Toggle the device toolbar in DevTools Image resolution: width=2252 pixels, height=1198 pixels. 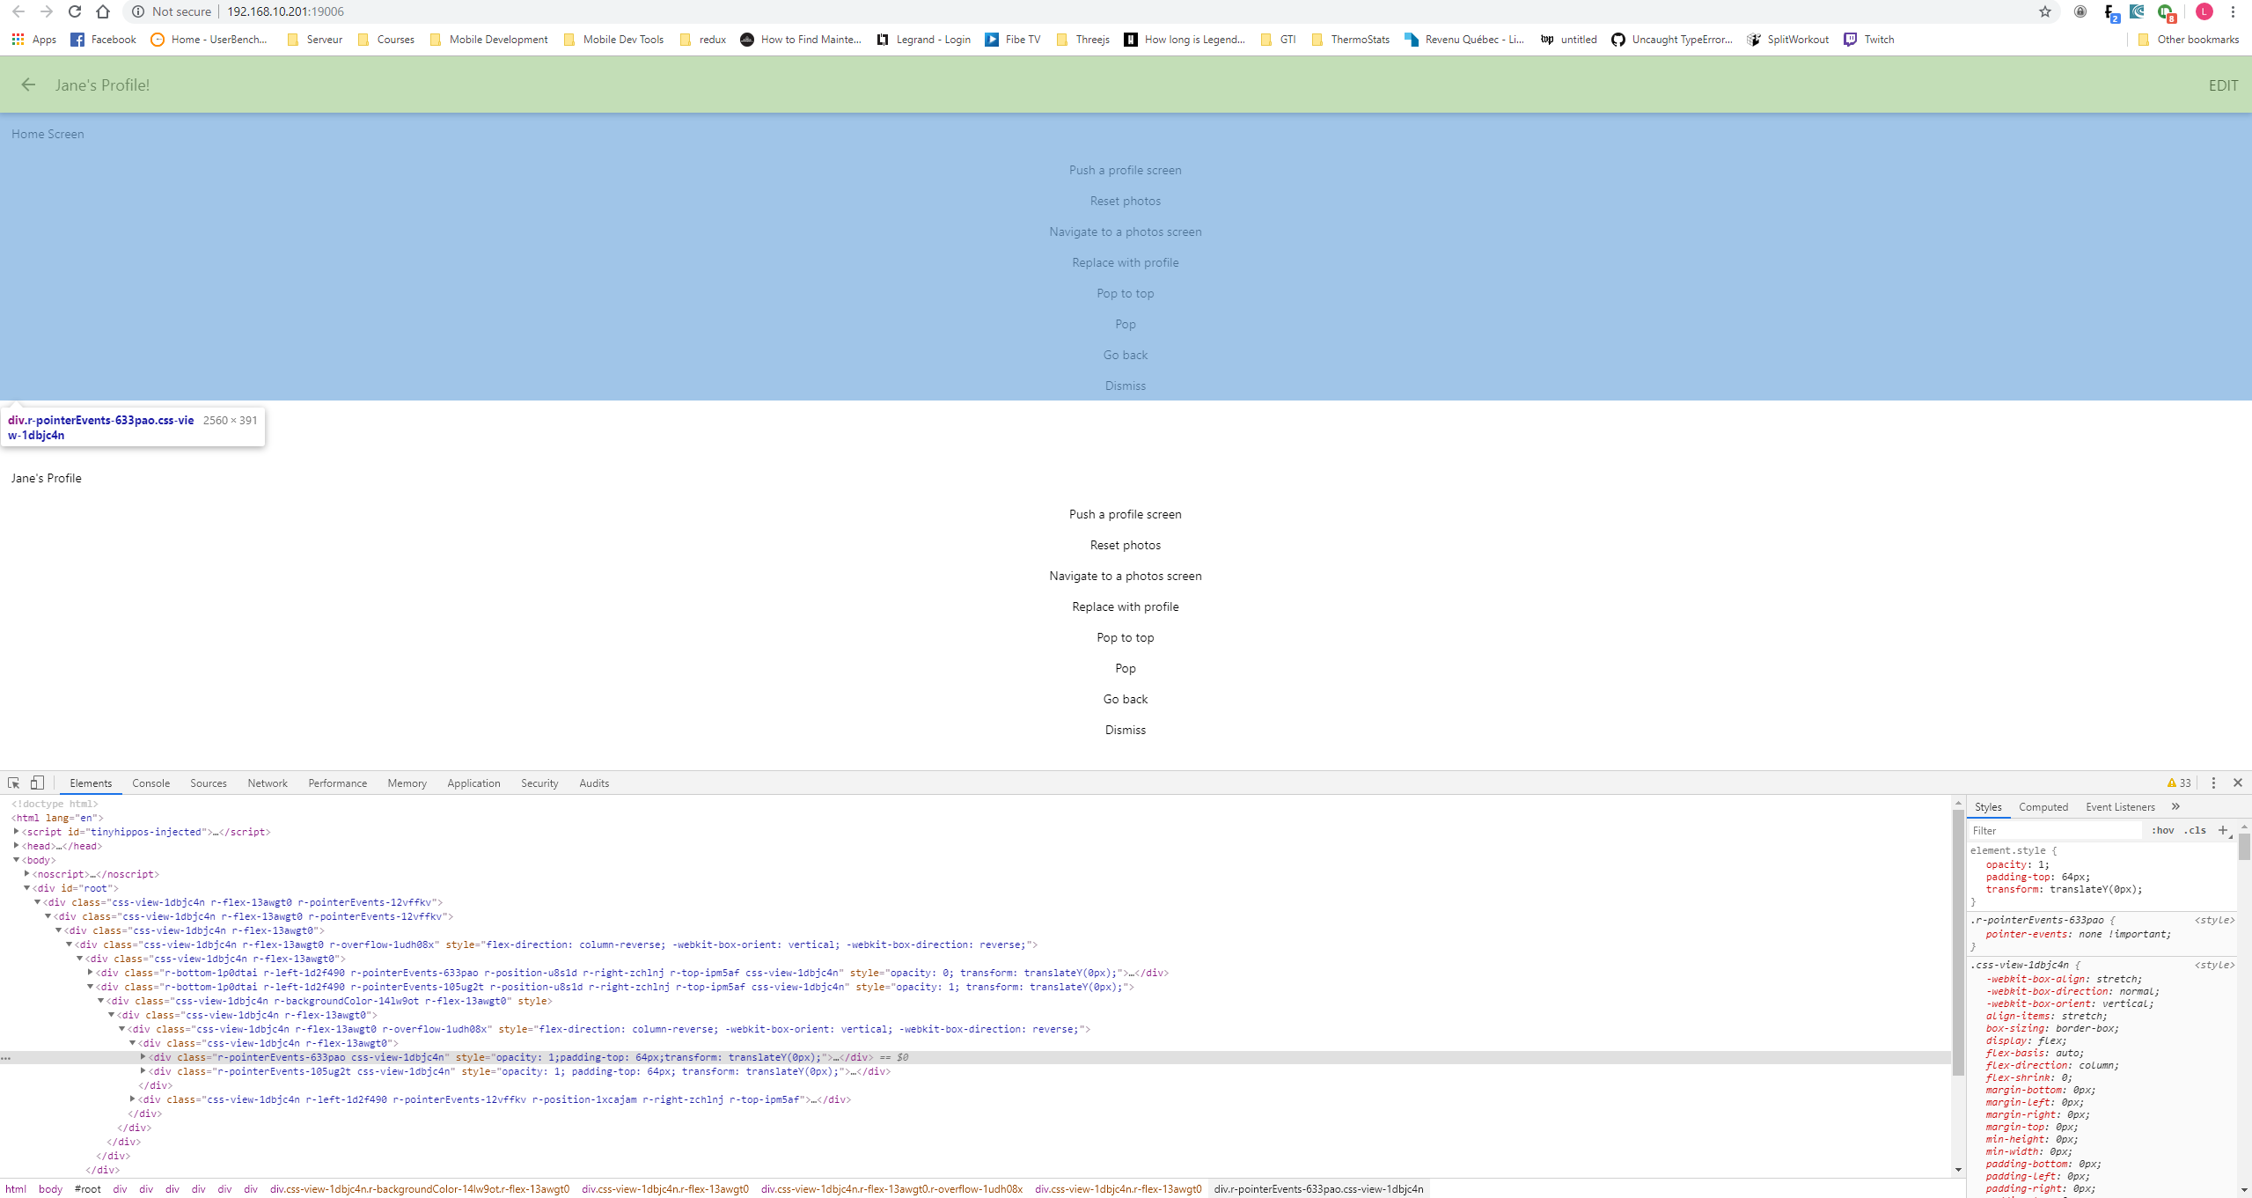click(36, 783)
